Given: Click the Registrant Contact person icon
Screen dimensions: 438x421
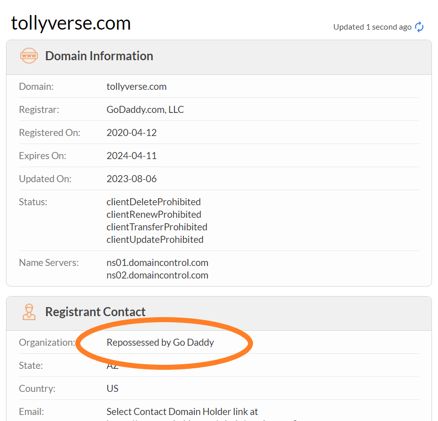Looking at the screenshot, I should 29,312.
